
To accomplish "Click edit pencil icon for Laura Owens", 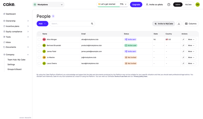I will coord(183,64).
